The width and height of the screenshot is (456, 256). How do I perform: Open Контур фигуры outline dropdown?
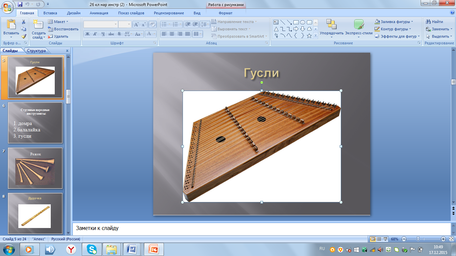[x=393, y=29]
